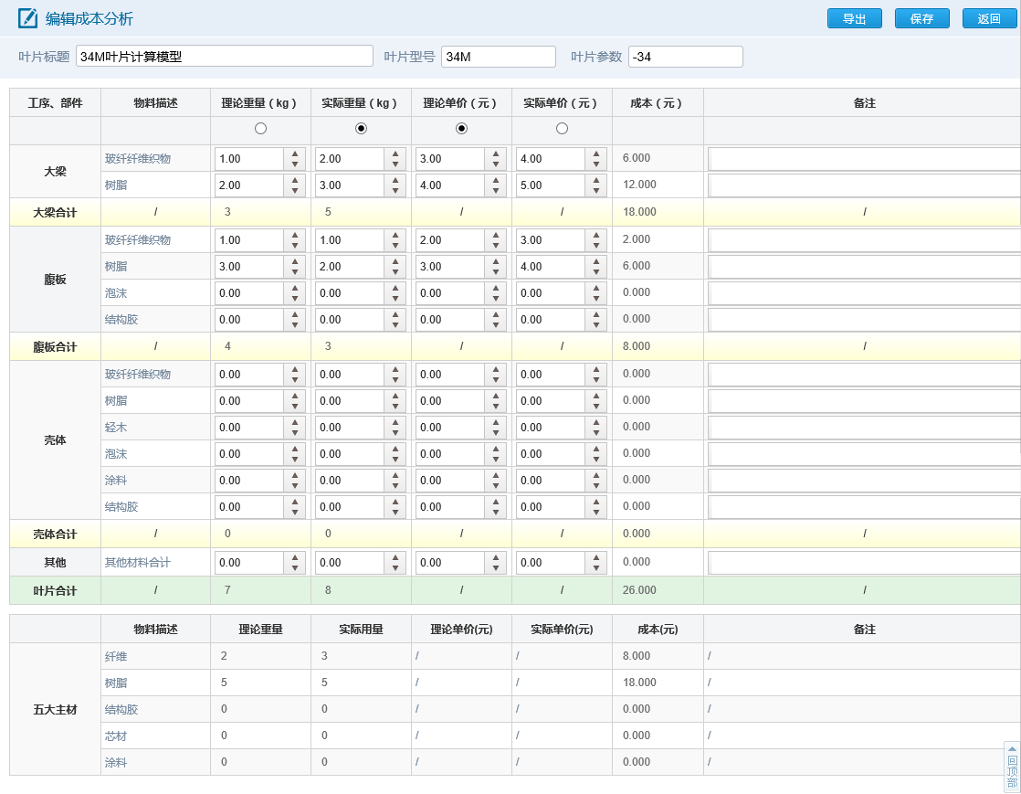
Task: Click the back-to-top icon at the bottom right
Action: coord(1012,767)
